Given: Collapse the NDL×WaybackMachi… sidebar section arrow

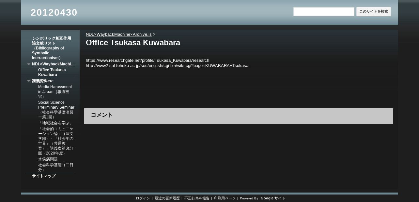Looking at the screenshot, I should [29, 64].
